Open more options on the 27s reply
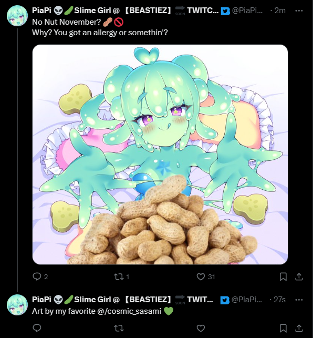The image size is (313, 338). [299, 300]
